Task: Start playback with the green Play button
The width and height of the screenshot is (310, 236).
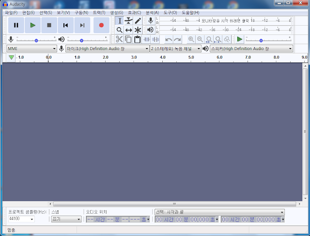Action: click(x=32, y=25)
